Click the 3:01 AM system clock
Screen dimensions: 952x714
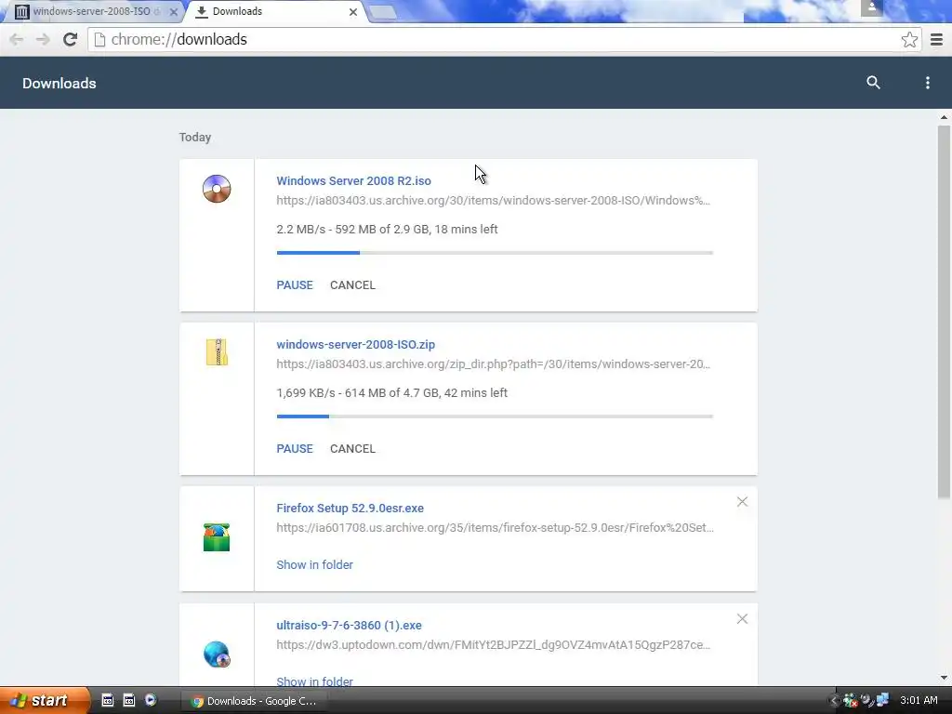[919, 701]
